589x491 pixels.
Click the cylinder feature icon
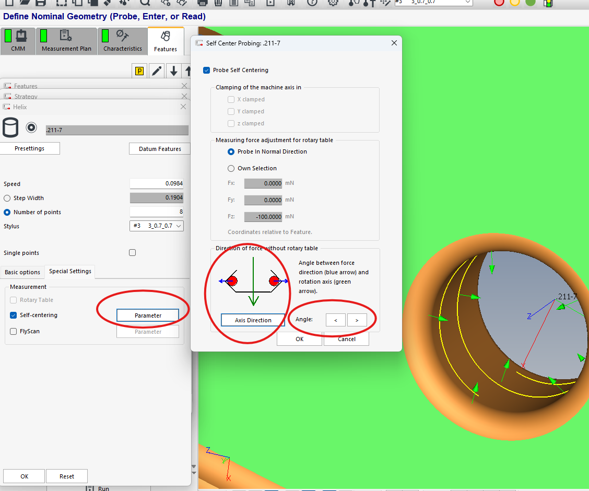10,127
